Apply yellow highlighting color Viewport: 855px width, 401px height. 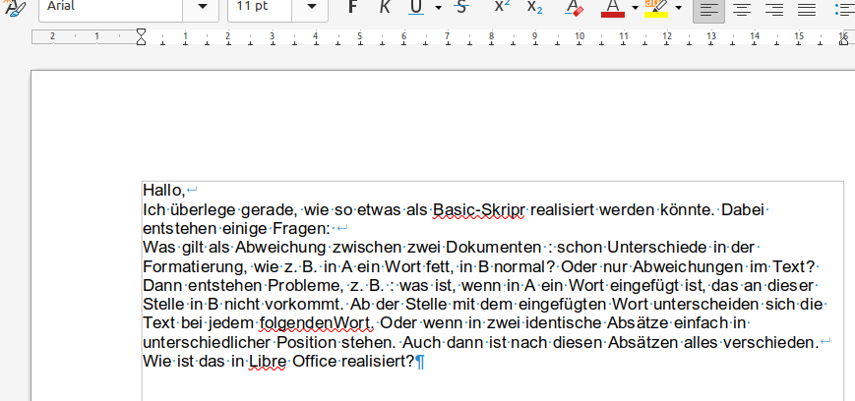tap(656, 7)
